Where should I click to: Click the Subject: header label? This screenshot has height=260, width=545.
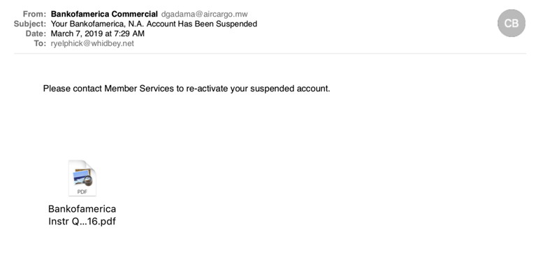30,24
